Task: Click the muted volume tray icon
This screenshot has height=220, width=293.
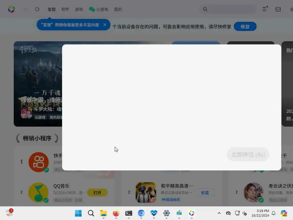Action: tap(245, 213)
